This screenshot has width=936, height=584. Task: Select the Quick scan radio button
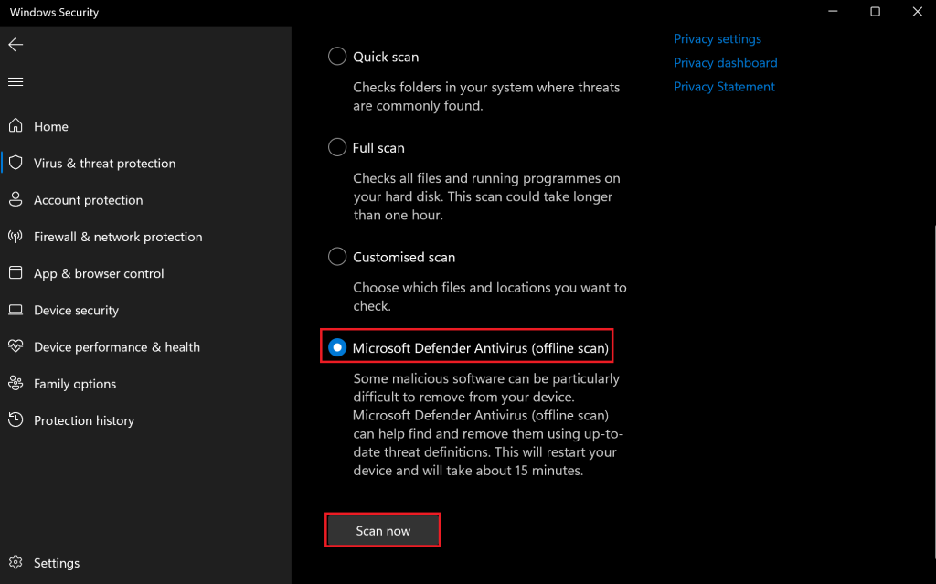[336, 56]
